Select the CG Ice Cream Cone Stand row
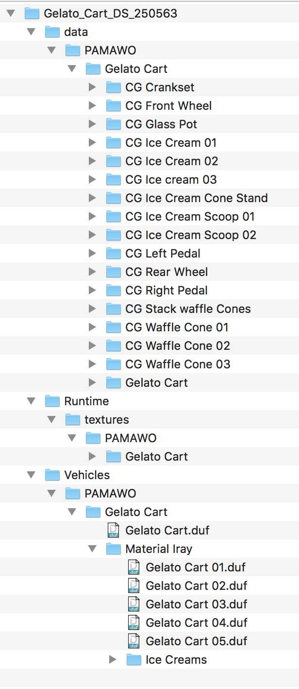The image size is (299, 689). coord(196,198)
